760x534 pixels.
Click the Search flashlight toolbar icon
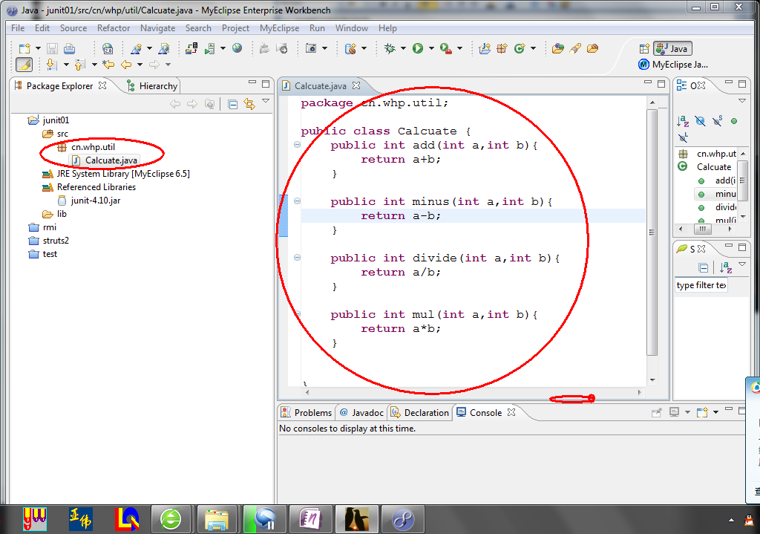[x=575, y=48]
